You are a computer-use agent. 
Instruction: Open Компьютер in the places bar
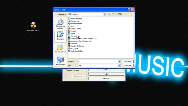coord(60,61)
